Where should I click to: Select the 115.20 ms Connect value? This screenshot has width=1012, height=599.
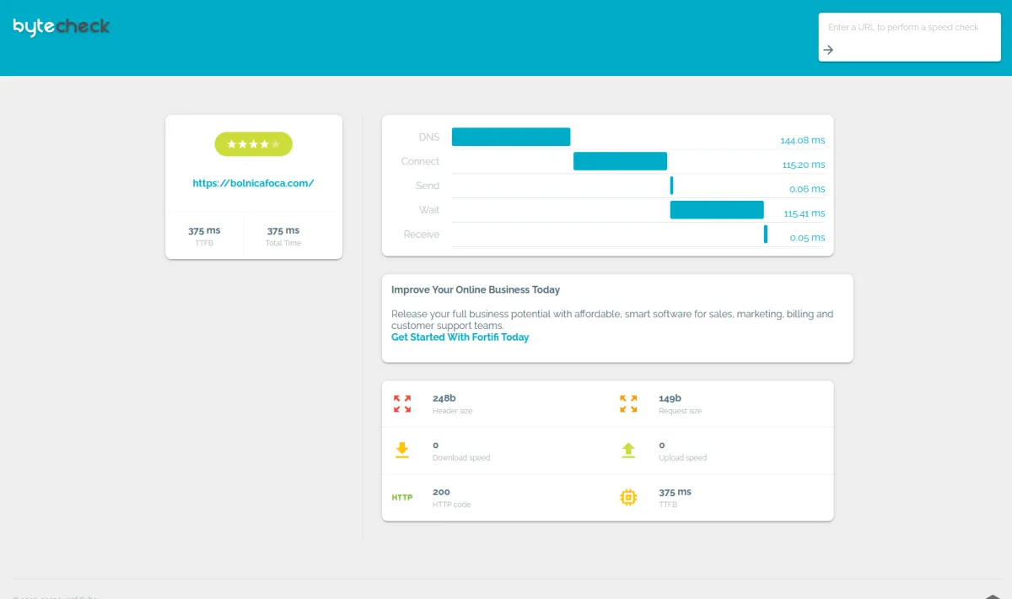pyautogui.click(x=804, y=165)
